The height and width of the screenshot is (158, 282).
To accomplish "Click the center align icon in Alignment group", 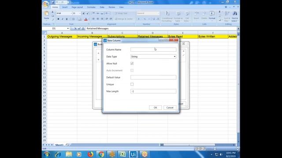I will 98,19.
